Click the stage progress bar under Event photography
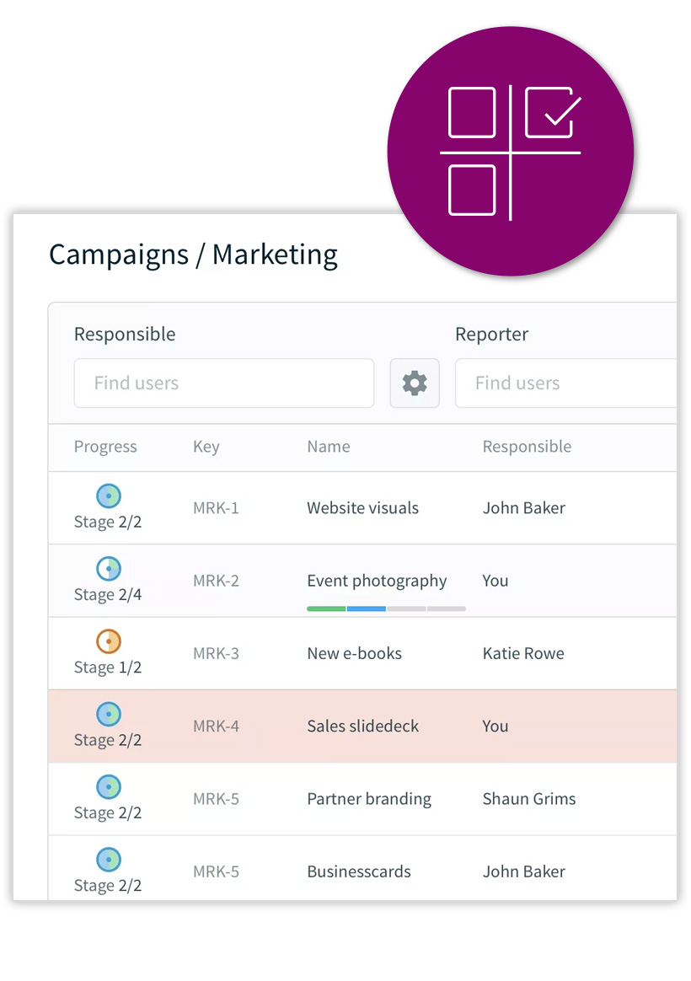 [386, 608]
